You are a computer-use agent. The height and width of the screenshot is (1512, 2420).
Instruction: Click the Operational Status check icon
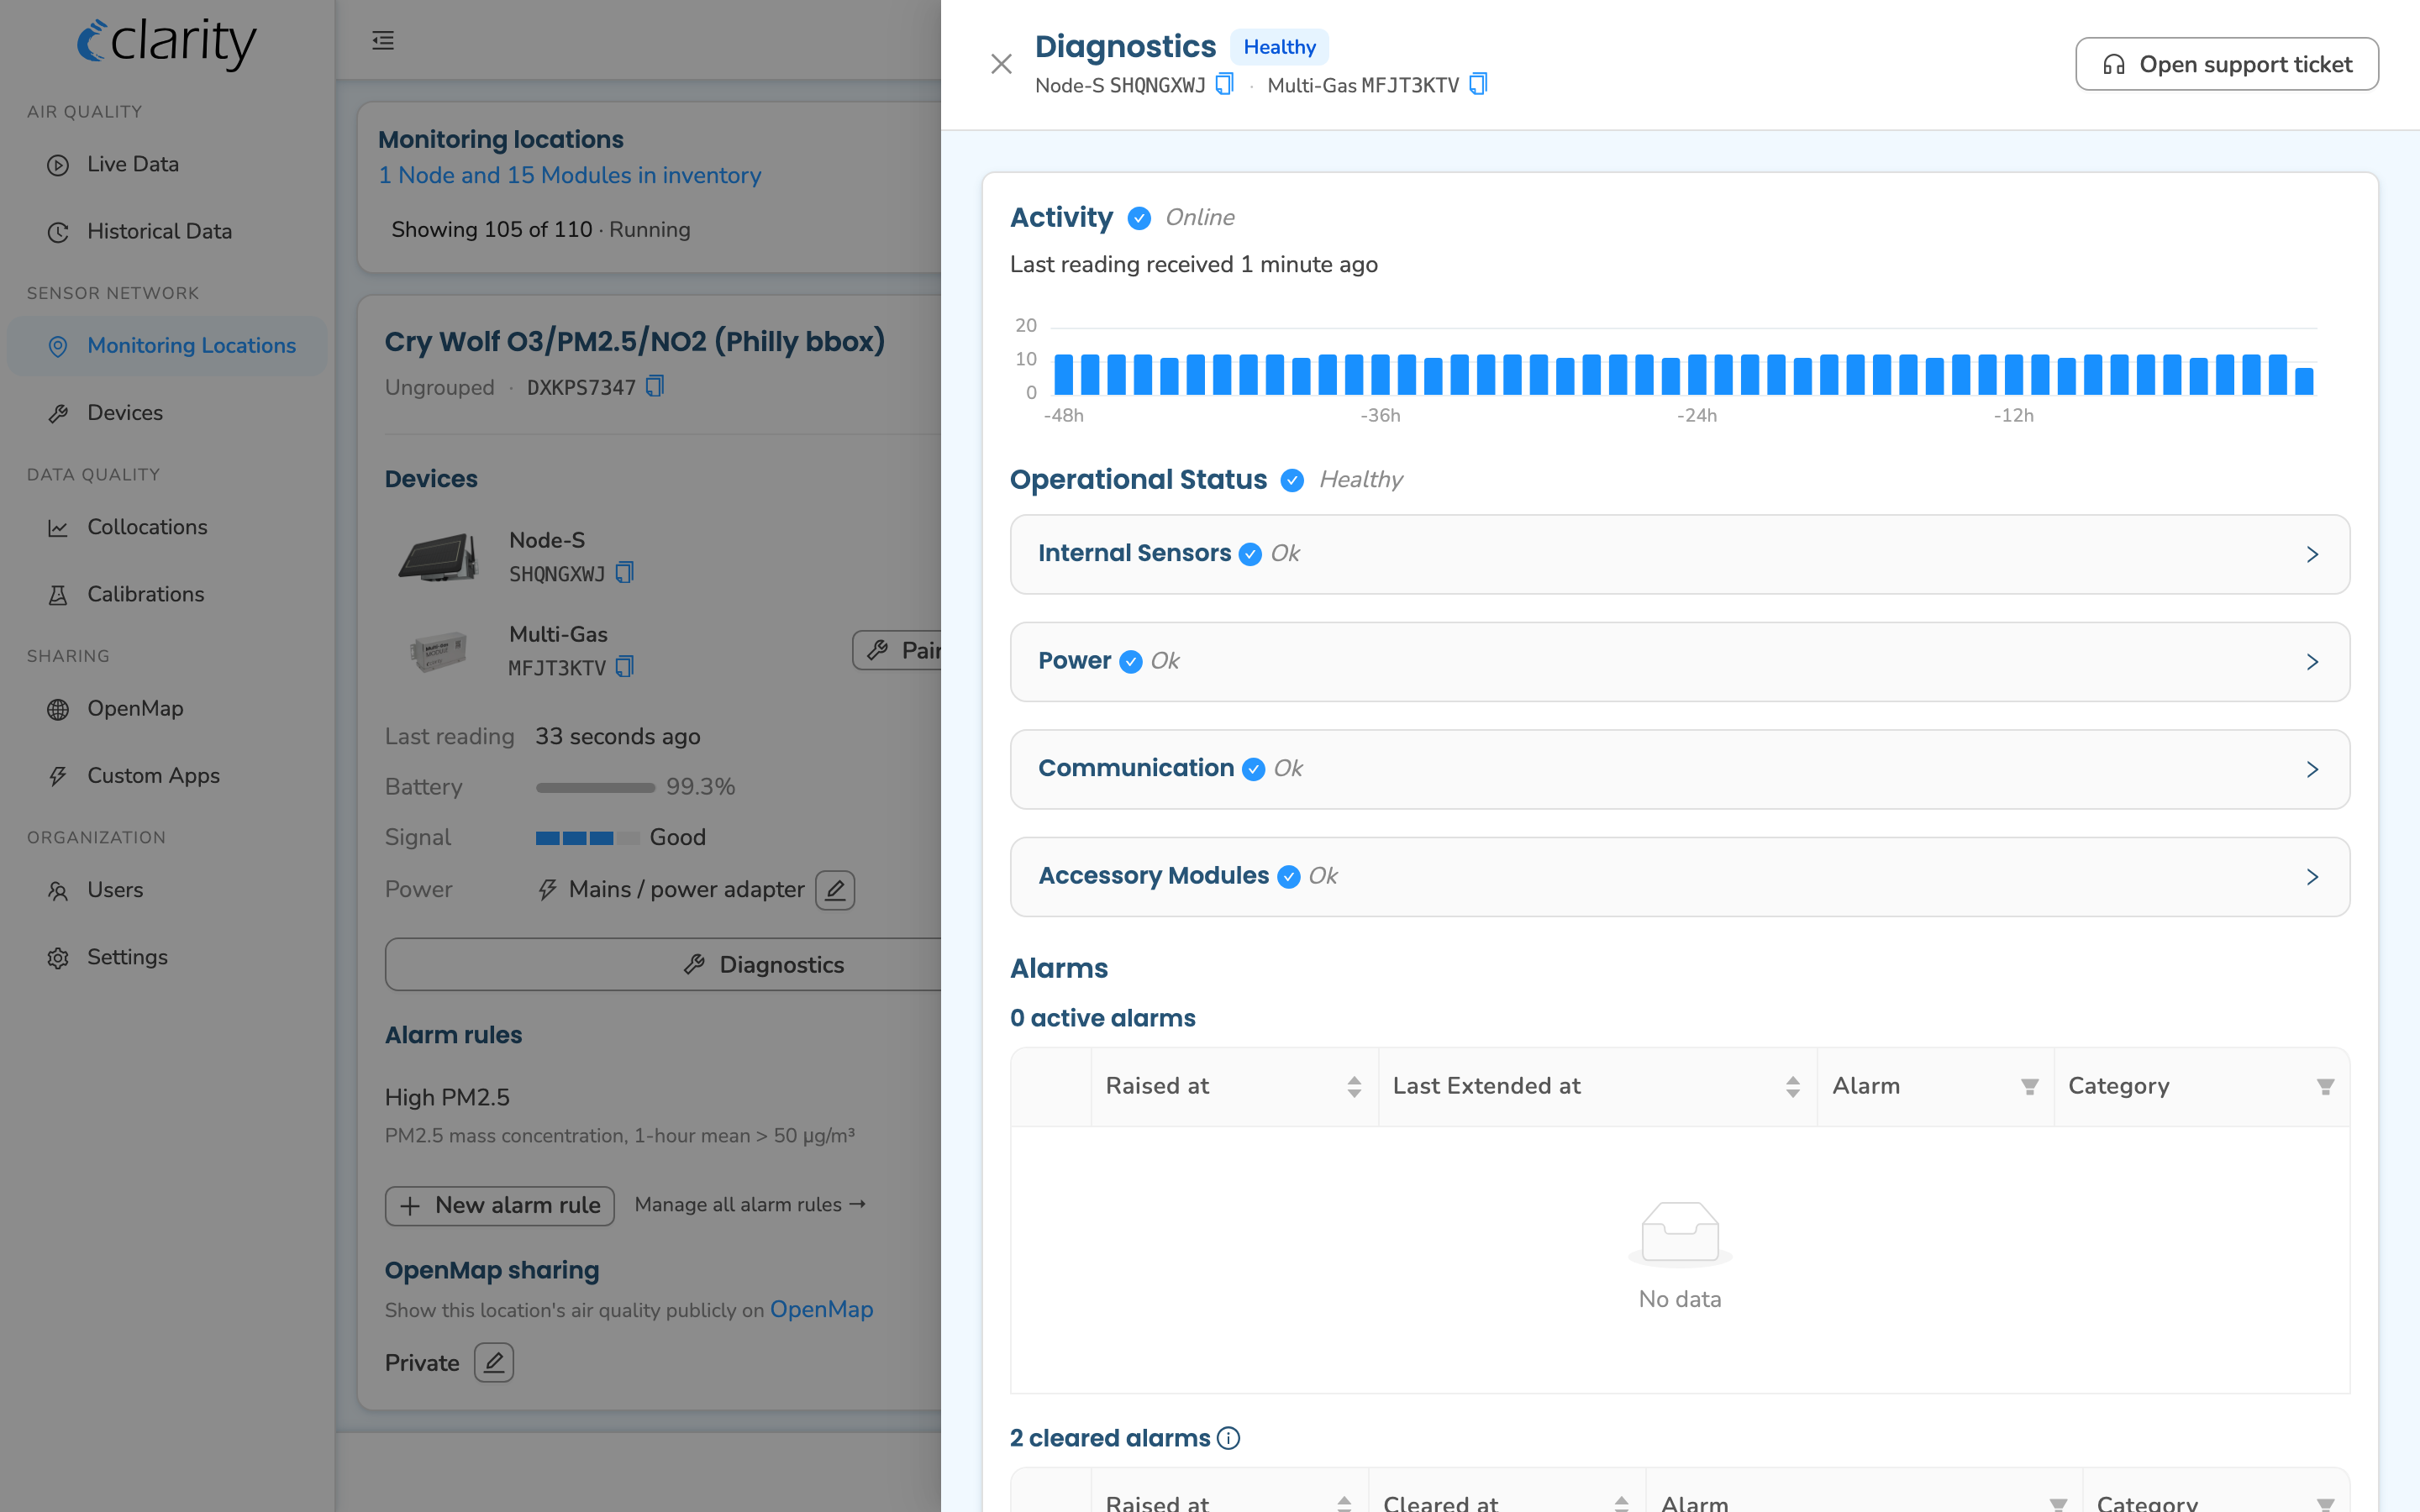[x=1292, y=480]
